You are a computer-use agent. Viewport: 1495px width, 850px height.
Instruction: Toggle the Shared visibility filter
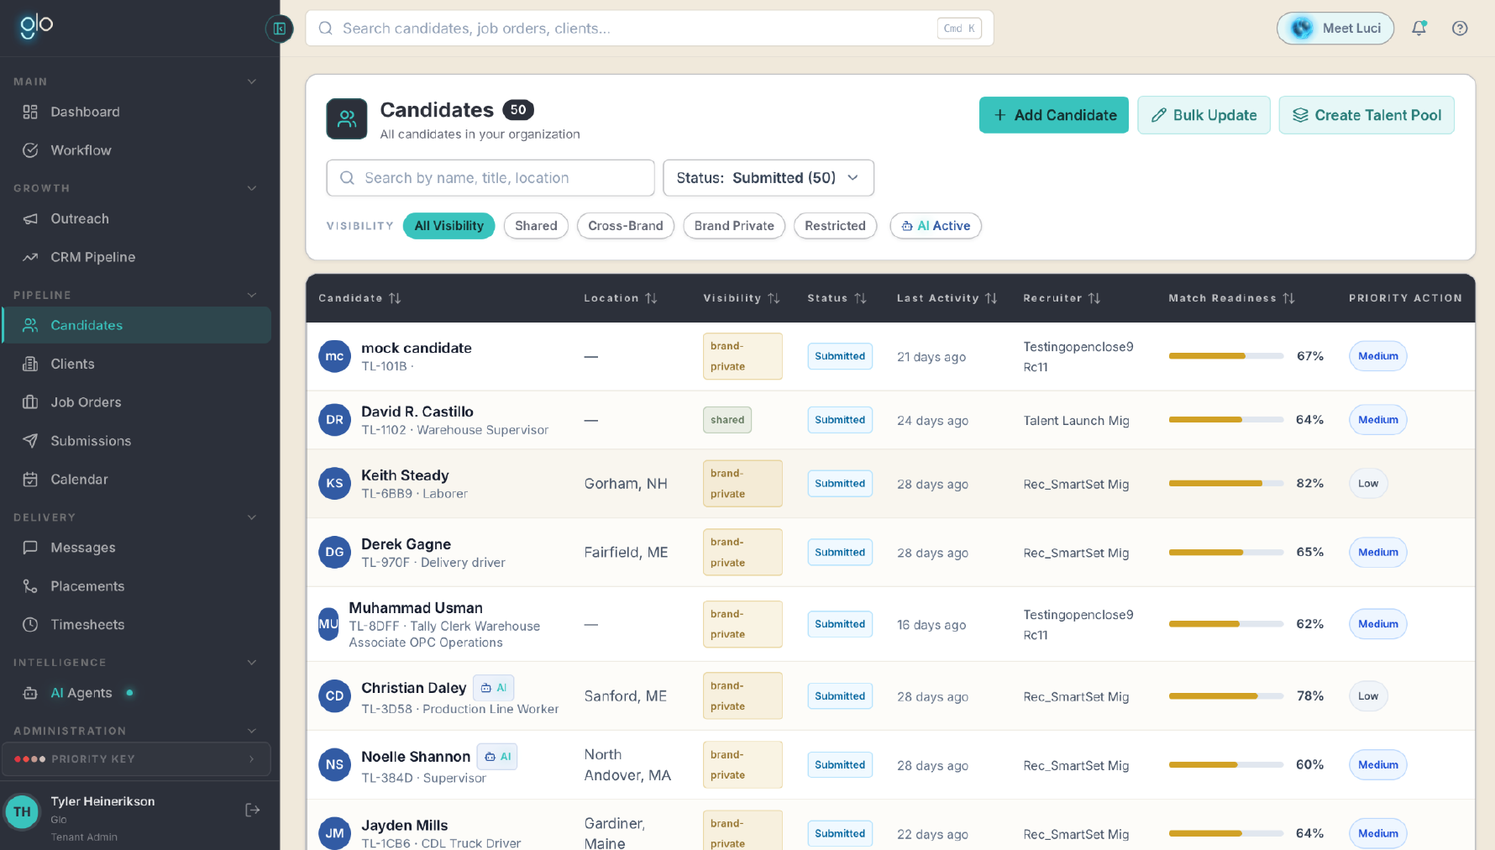tap(536, 226)
